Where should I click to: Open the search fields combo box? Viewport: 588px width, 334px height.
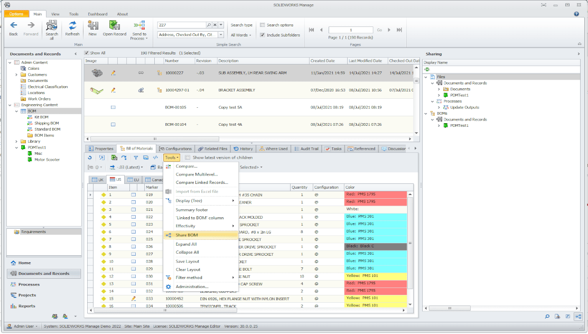click(x=190, y=34)
